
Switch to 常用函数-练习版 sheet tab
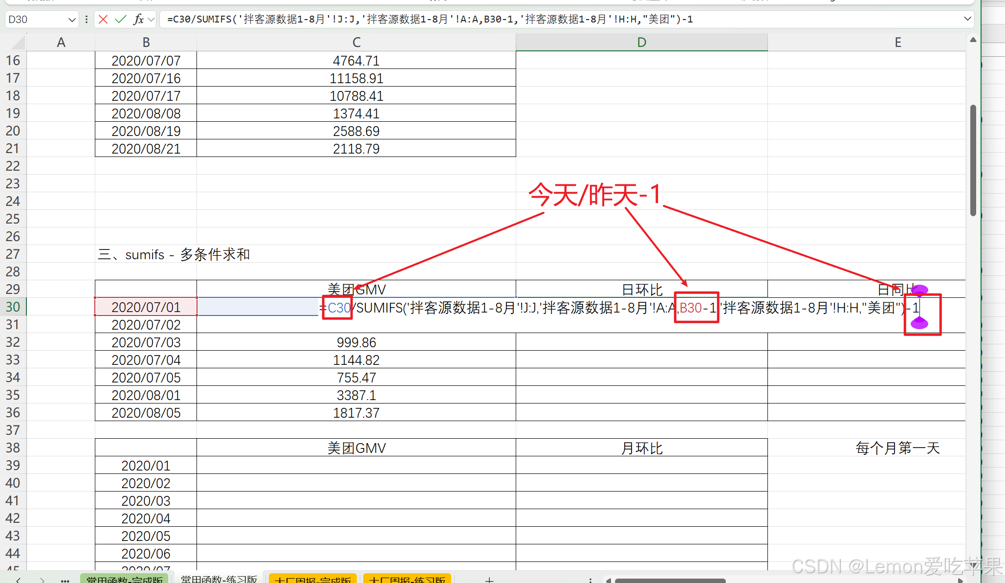218,579
